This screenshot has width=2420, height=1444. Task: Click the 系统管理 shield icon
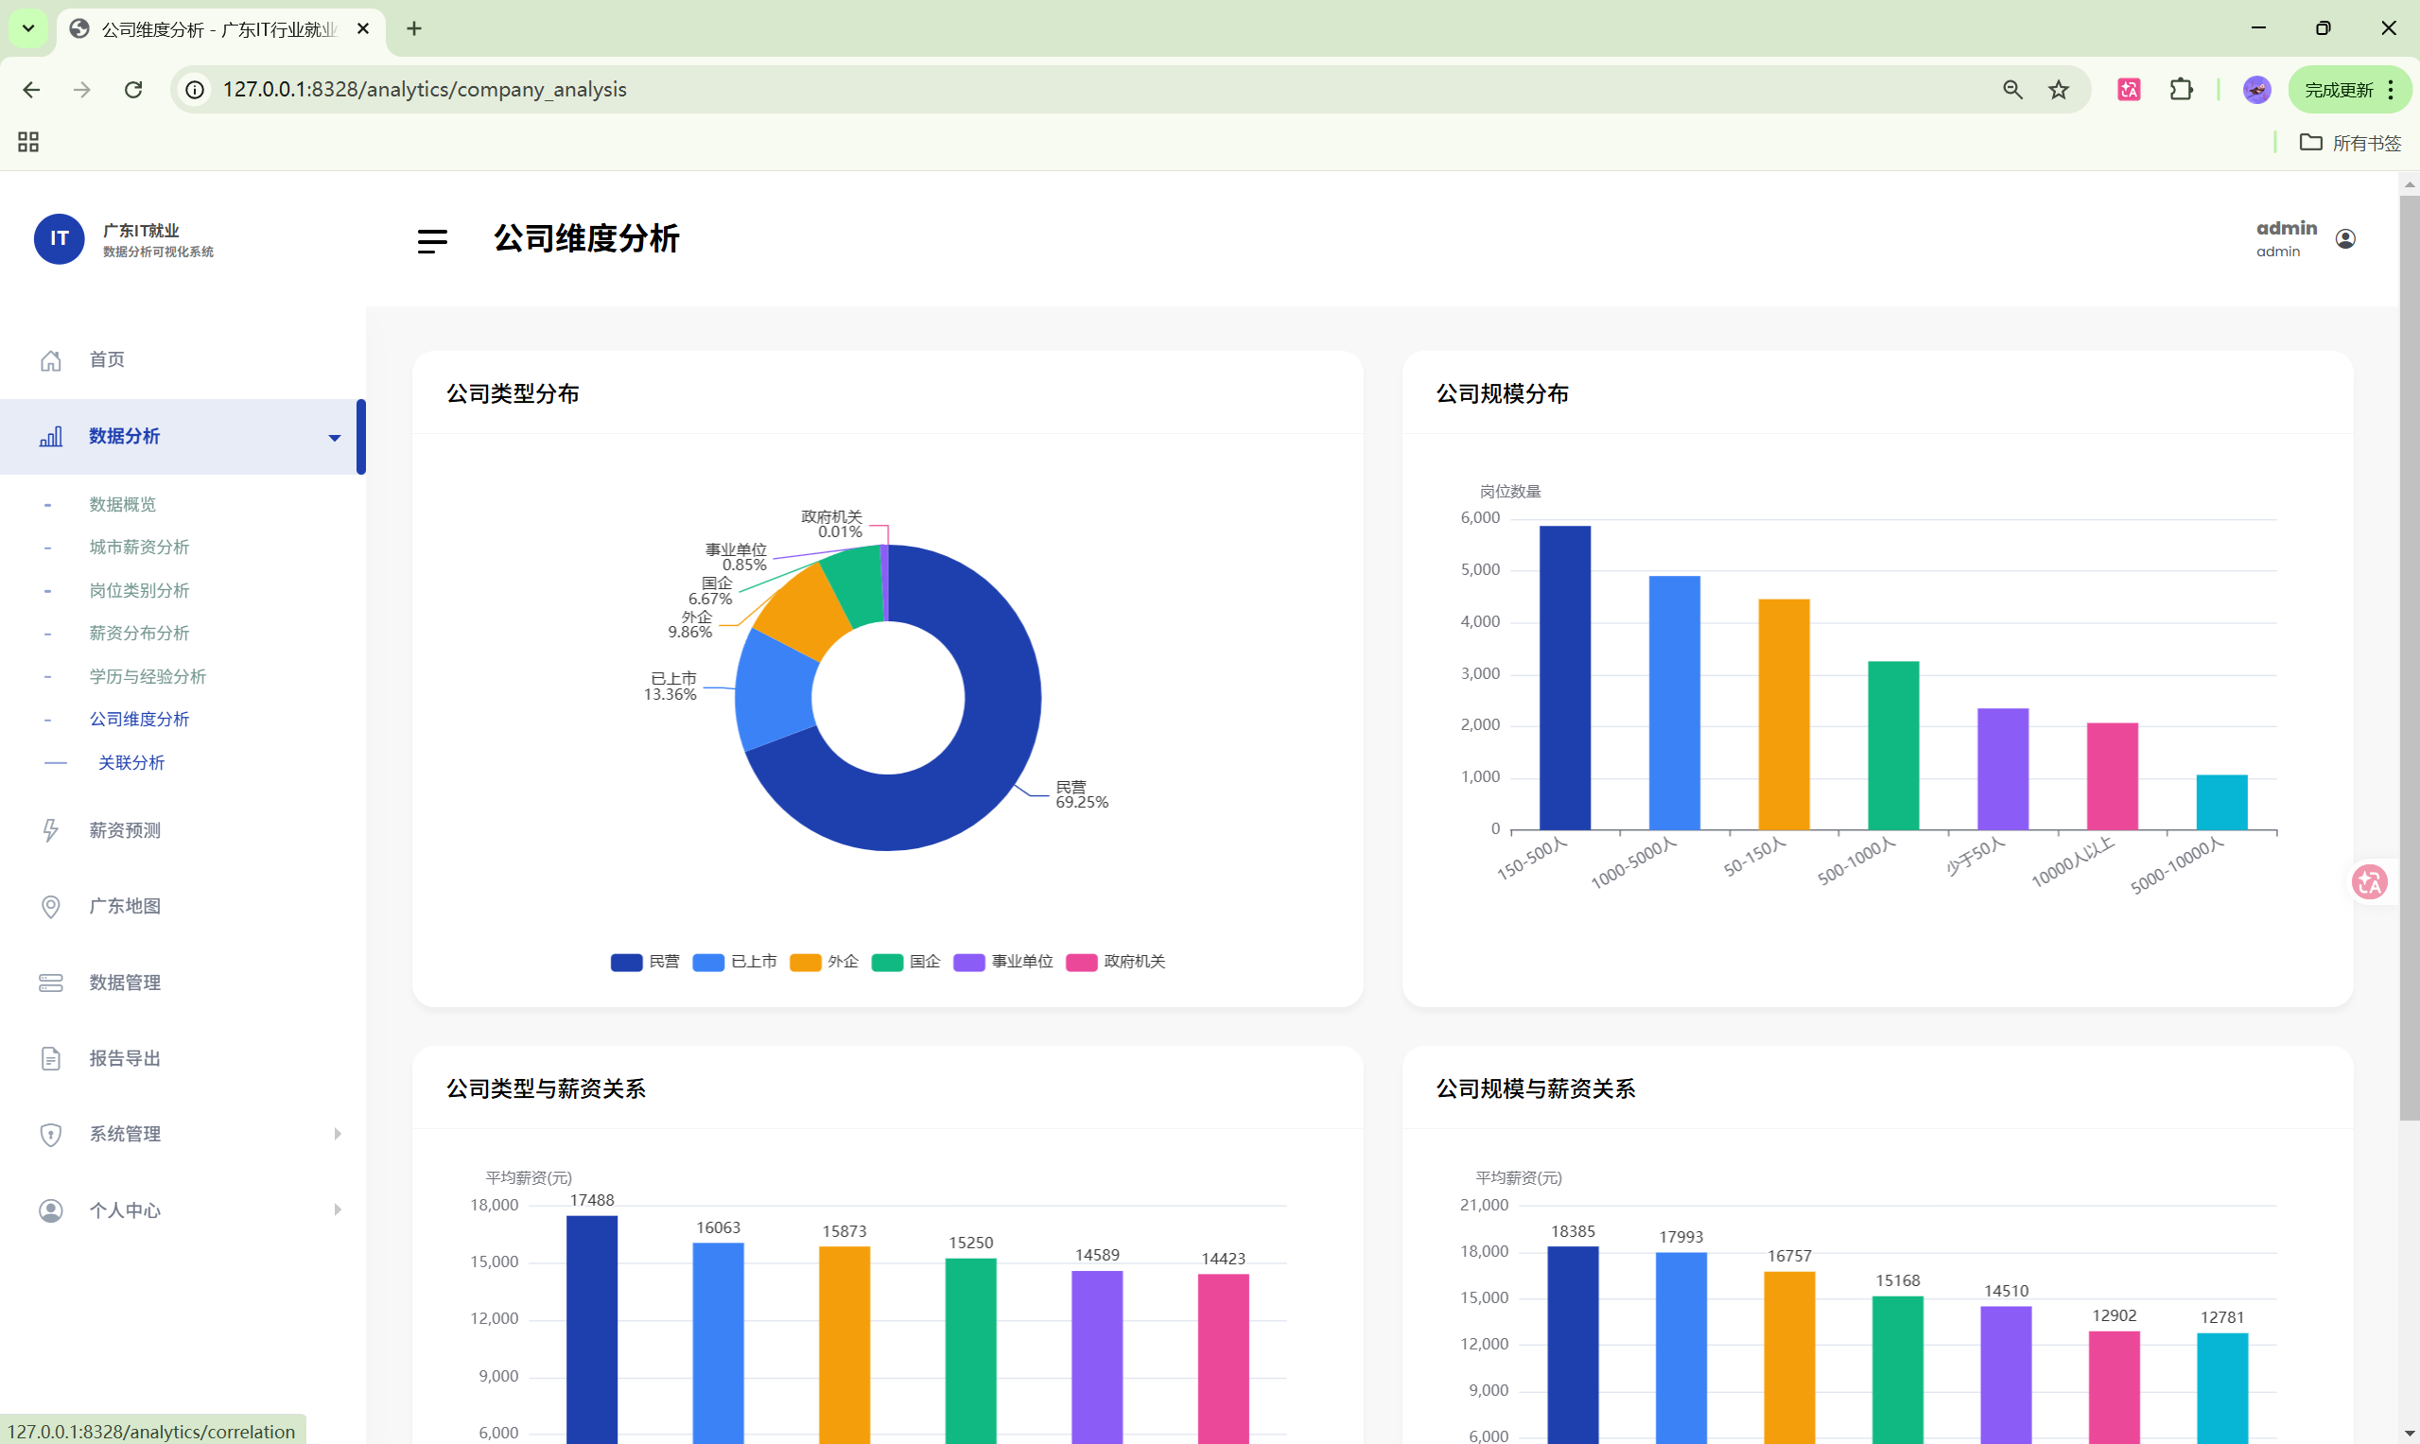coord(51,1134)
